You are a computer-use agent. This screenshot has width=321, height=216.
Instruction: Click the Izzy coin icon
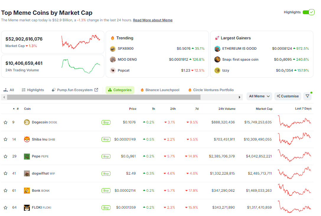(x=217, y=70)
